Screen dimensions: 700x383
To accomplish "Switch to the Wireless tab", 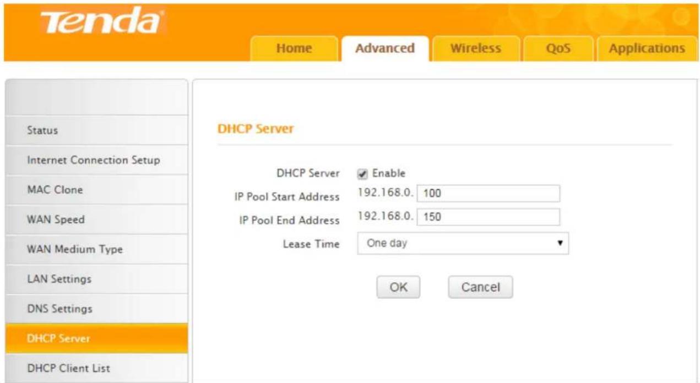I will pos(476,48).
